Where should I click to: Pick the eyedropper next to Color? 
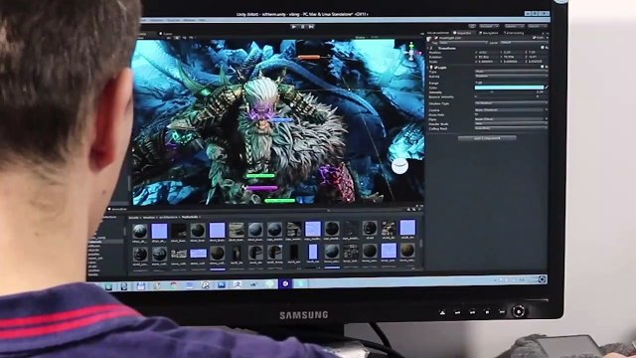(547, 87)
